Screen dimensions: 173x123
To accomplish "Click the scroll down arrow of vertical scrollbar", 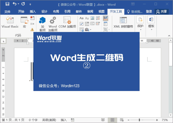I will pos(171,115).
